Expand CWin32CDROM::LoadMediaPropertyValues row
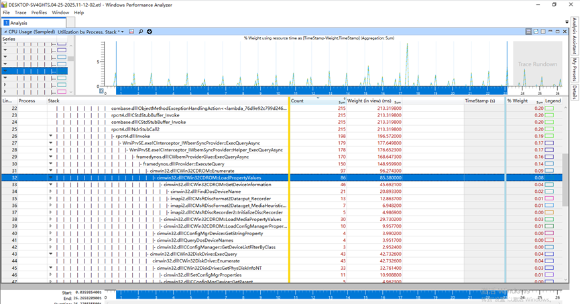 pyautogui.click(x=51, y=220)
